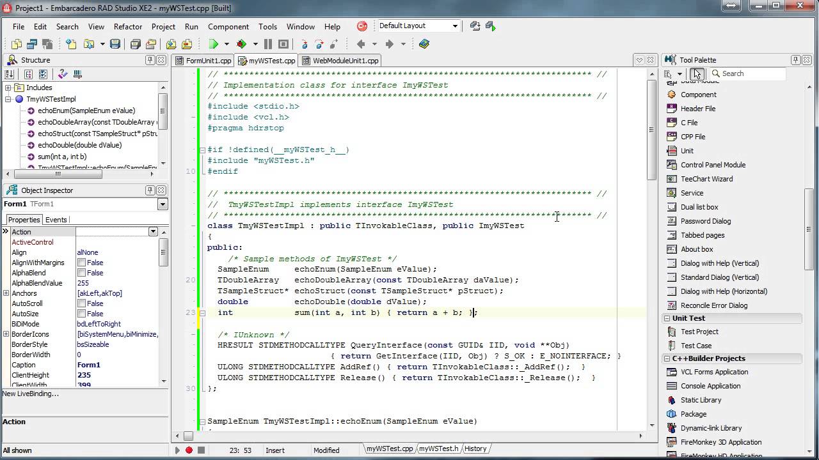
Task: Click the code editor vertical scrollbar
Action: (652, 249)
